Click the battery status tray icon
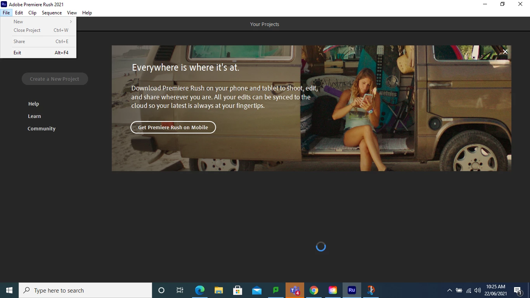This screenshot has width=530, height=298. [459, 290]
